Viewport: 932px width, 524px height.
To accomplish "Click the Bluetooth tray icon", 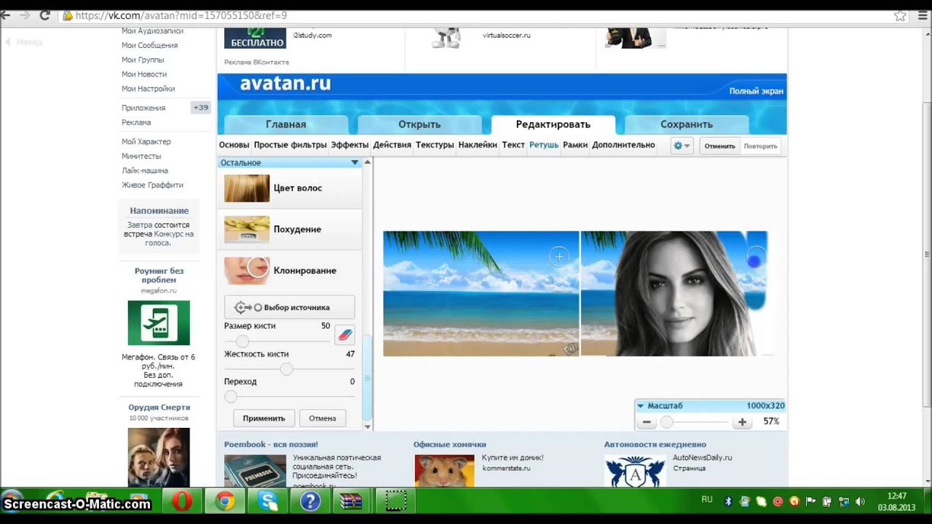I will (727, 501).
